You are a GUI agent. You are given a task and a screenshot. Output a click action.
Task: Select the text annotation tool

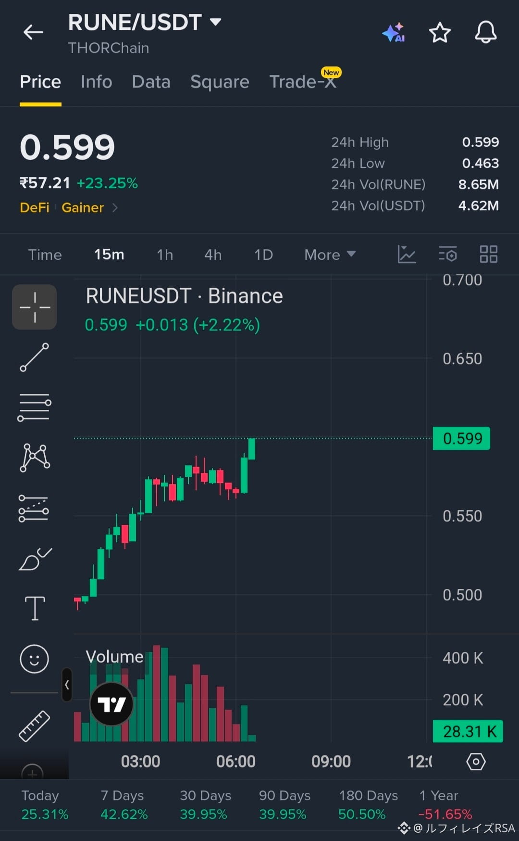point(35,609)
